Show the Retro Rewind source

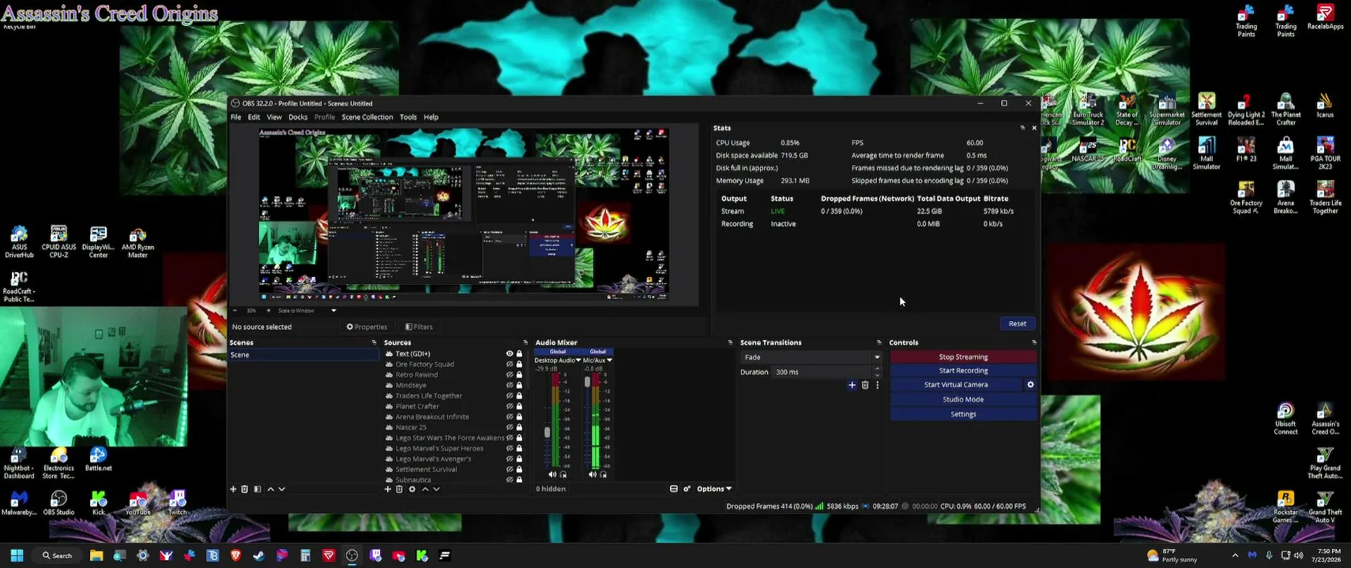(510, 375)
